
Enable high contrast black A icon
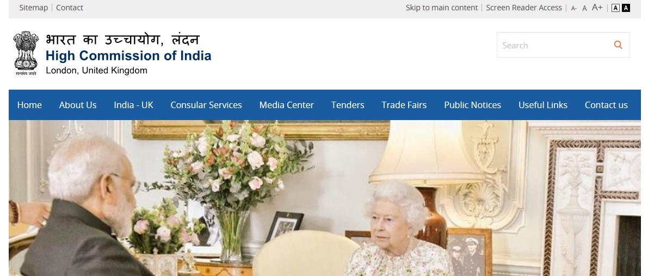[x=626, y=8]
